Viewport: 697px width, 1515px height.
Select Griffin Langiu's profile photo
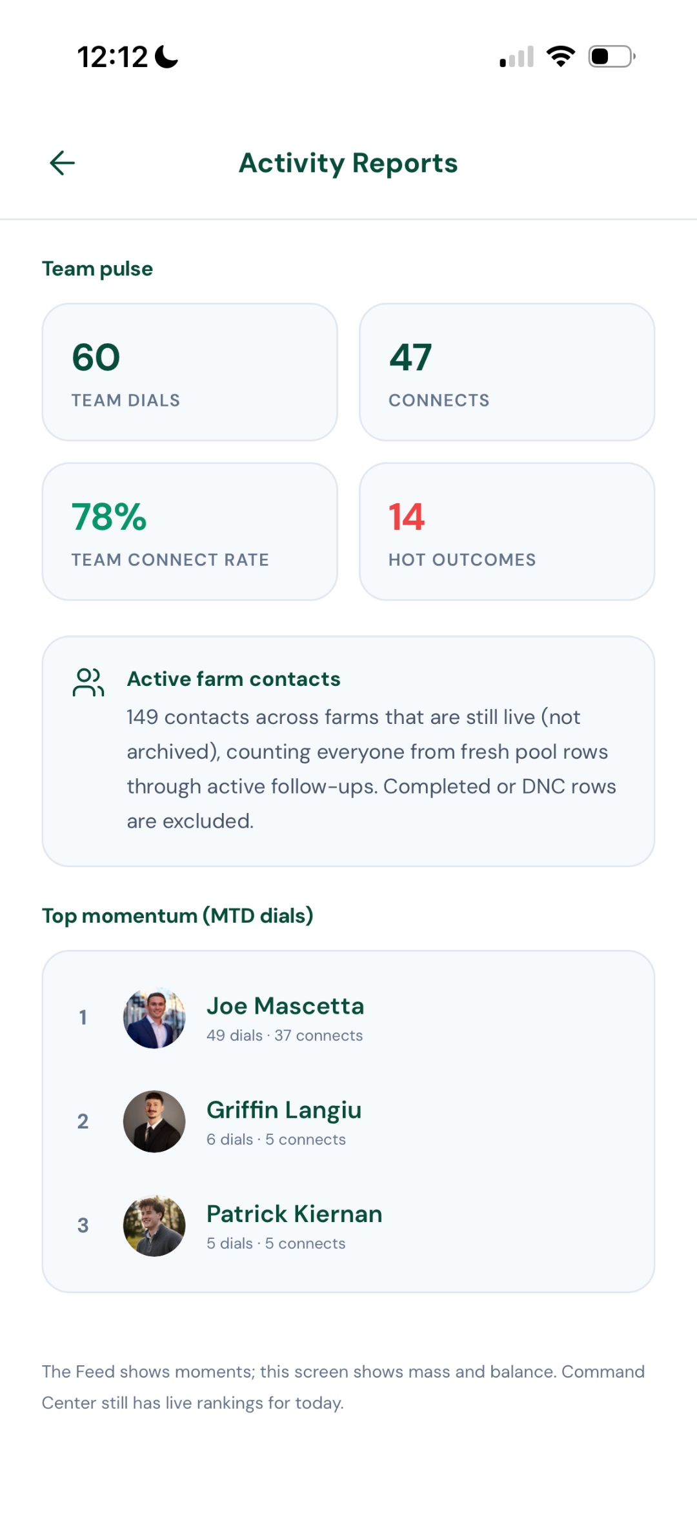[155, 1121]
